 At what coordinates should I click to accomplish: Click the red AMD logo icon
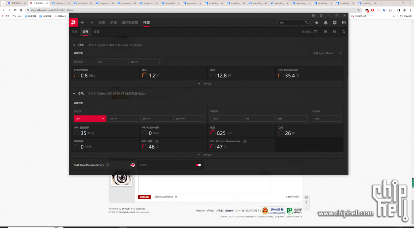[x=74, y=22]
